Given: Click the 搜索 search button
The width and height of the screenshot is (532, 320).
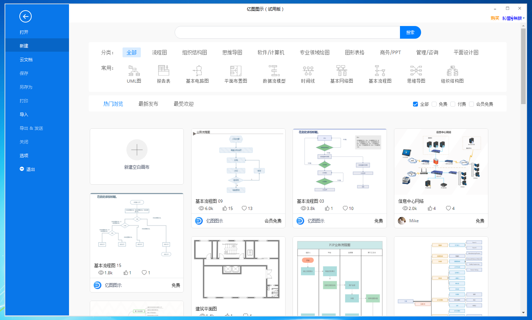Looking at the screenshot, I should pos(411,32).
